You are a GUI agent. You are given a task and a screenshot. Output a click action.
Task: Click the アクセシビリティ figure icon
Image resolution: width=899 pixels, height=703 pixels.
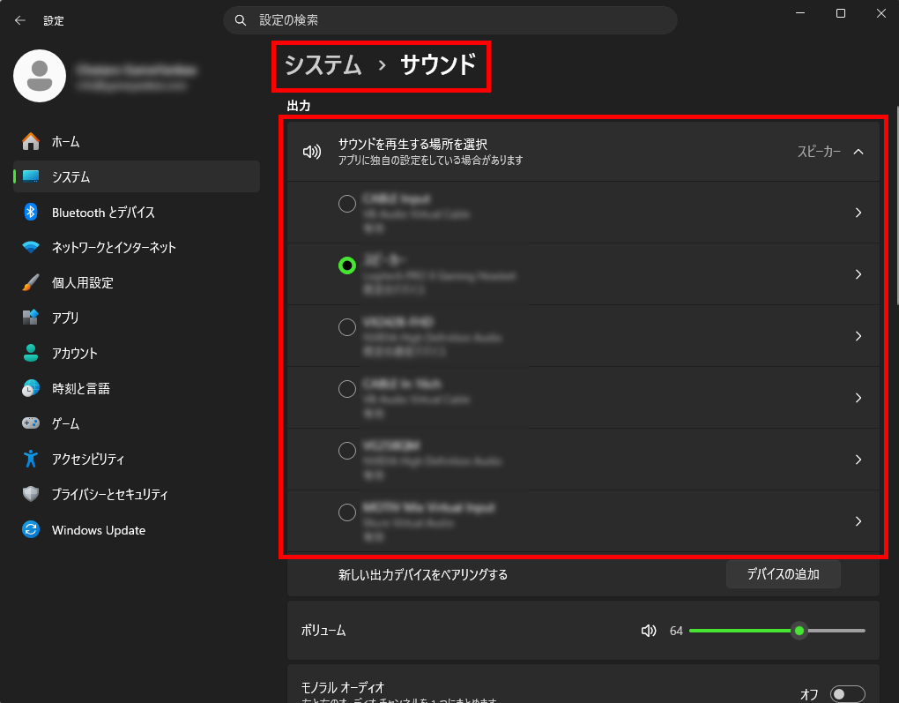[x=30, y=459]
